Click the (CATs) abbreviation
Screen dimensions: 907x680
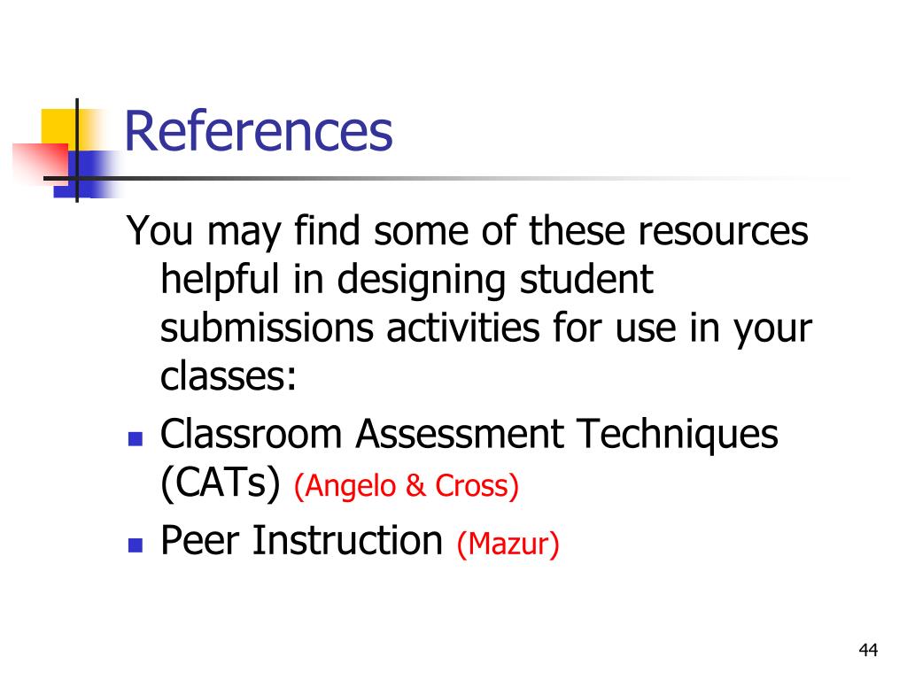[x=221, y=483]
